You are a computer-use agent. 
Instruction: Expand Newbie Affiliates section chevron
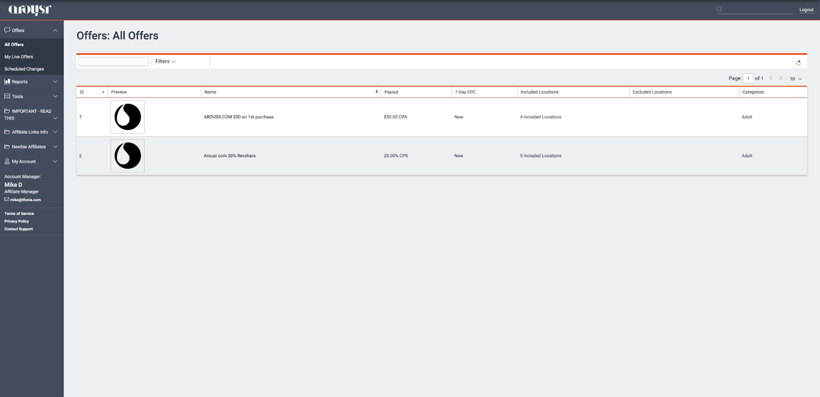click(x=55, y=147)
